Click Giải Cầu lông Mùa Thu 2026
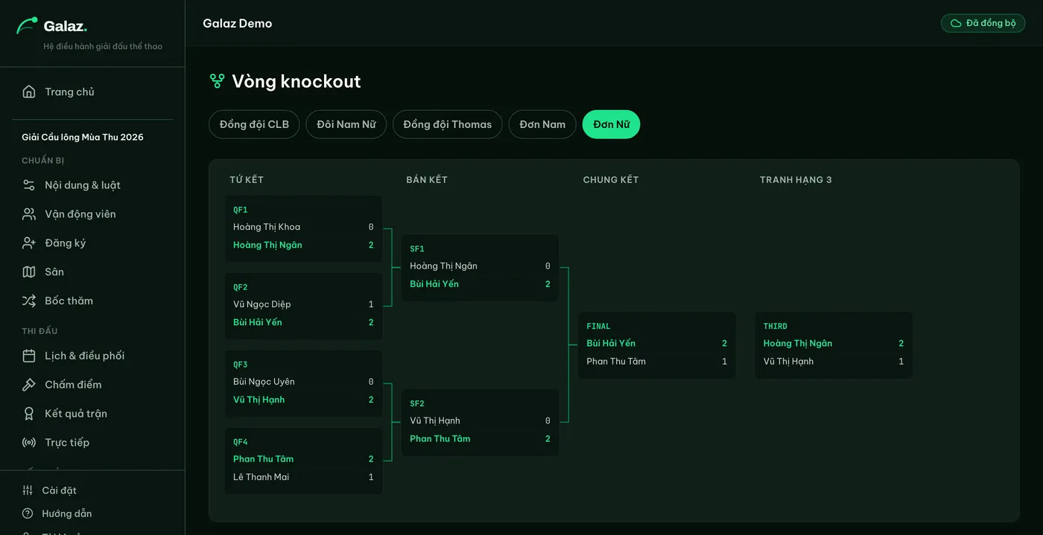 83,137
